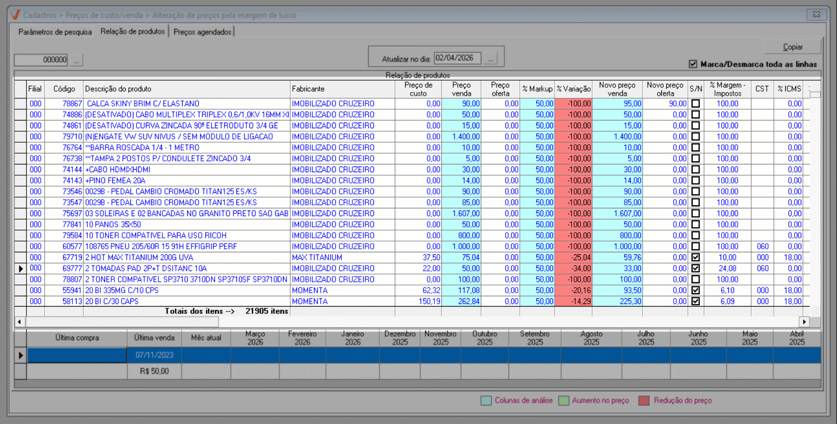The height and width of the screenshot is (424, 837).
Task: Uncheck the S/N box for 20 BI C/30 CAPS row
Action: 696,301
